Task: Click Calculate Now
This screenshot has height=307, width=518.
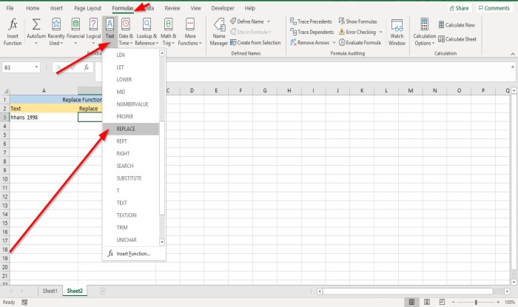Action: [x=457, y=24]
